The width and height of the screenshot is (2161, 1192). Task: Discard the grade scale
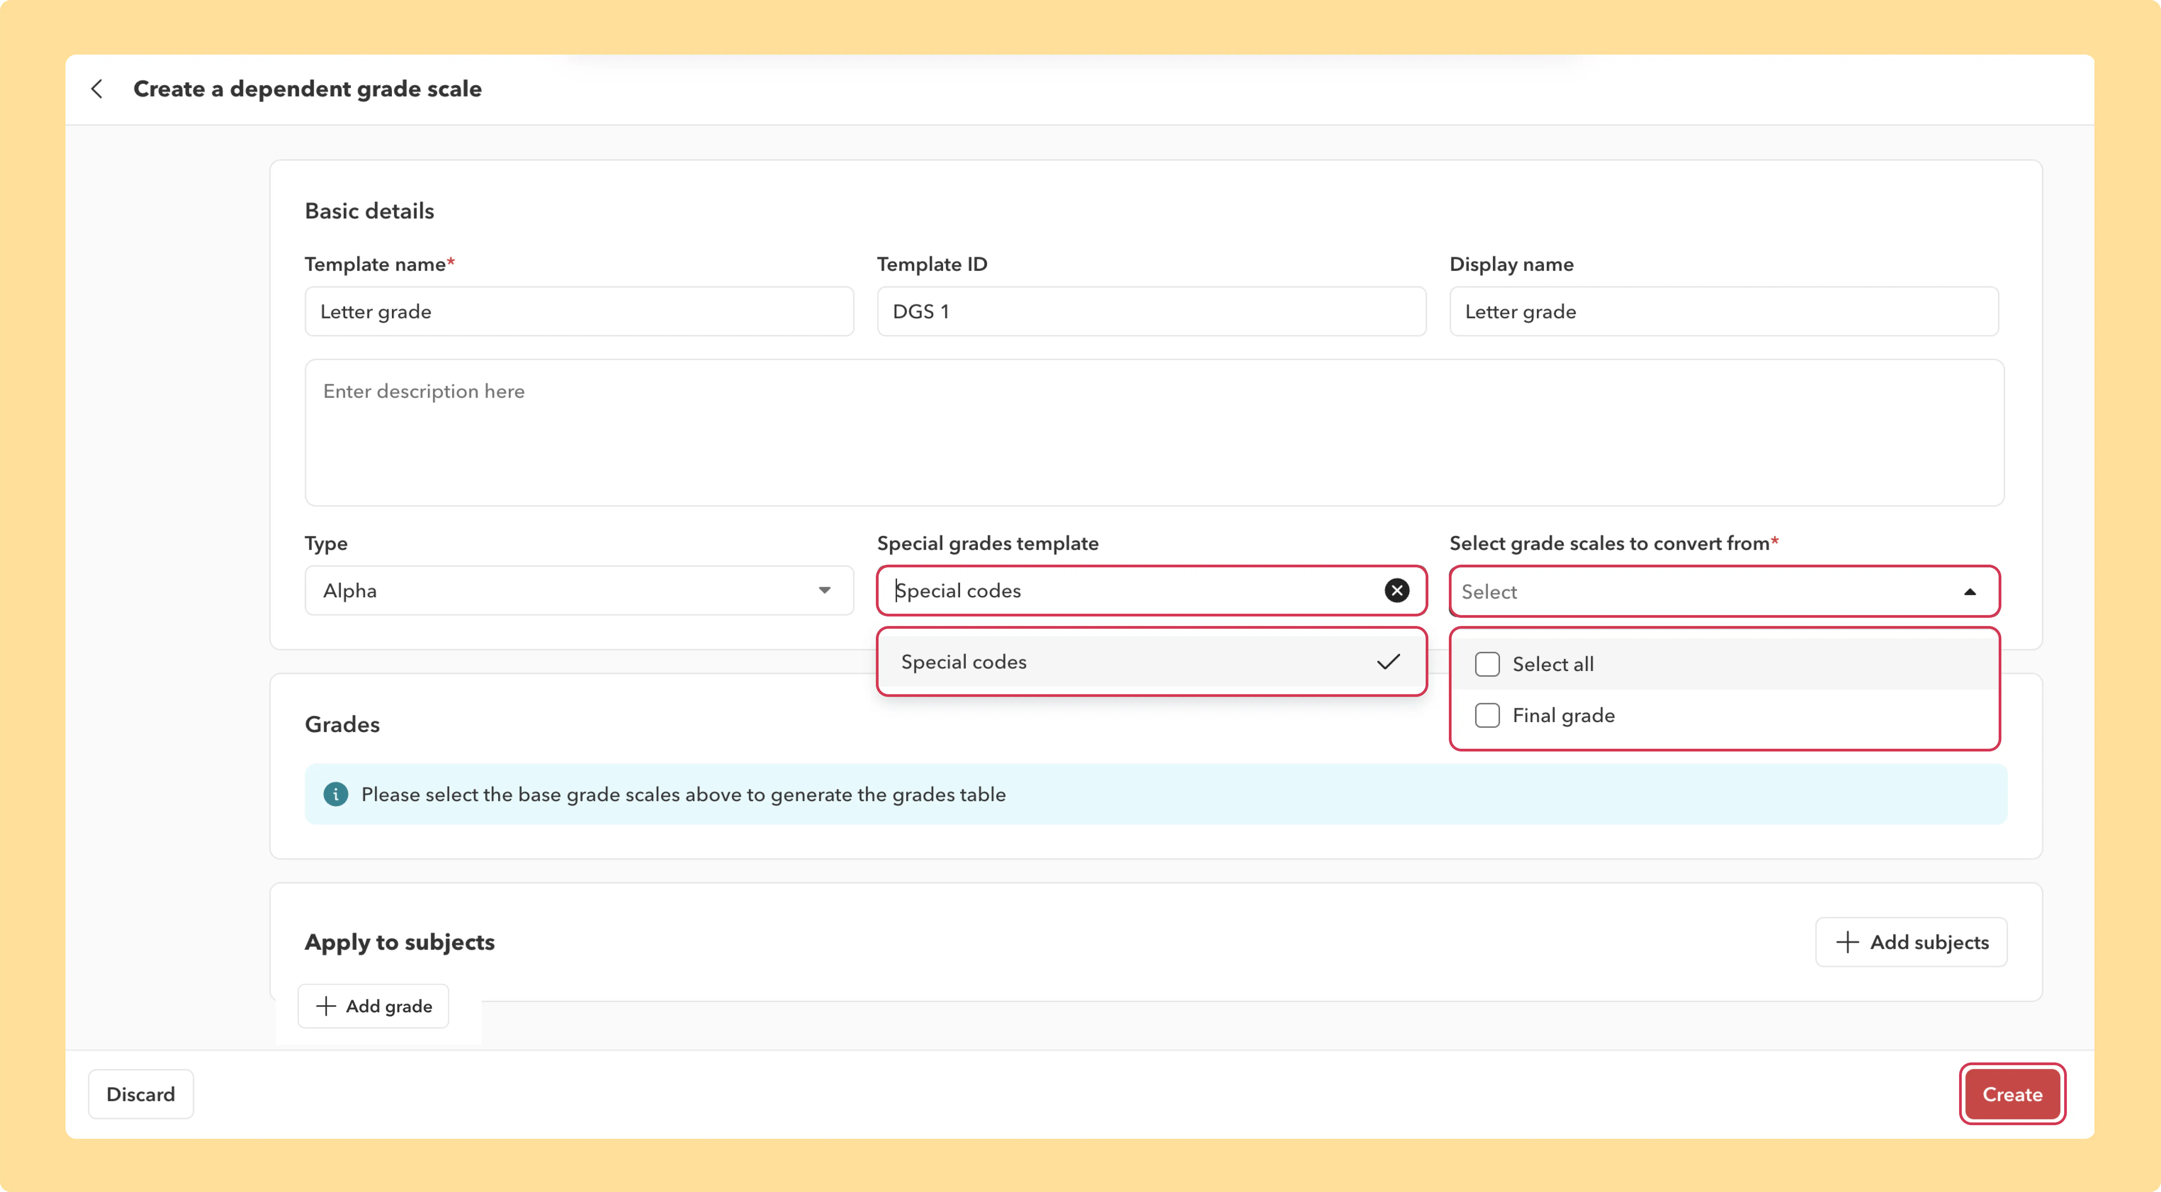click(141, 1094)
